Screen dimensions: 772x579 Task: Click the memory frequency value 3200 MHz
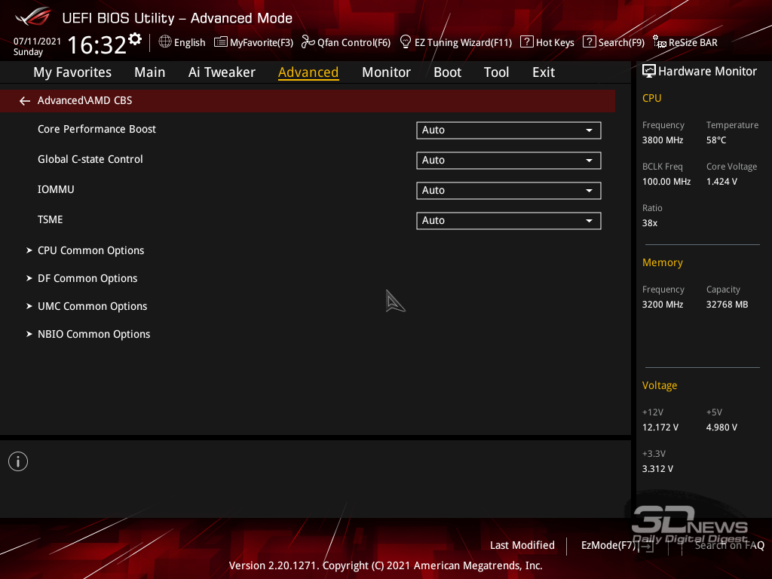[662, 305]
